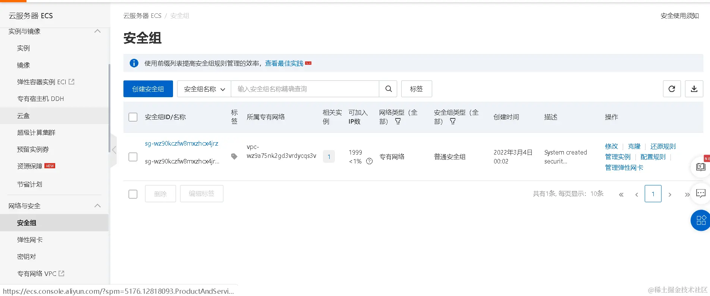The image size is (710, 296).
Task: Click the 删除 button below the table
Action: tap(160, 194)
